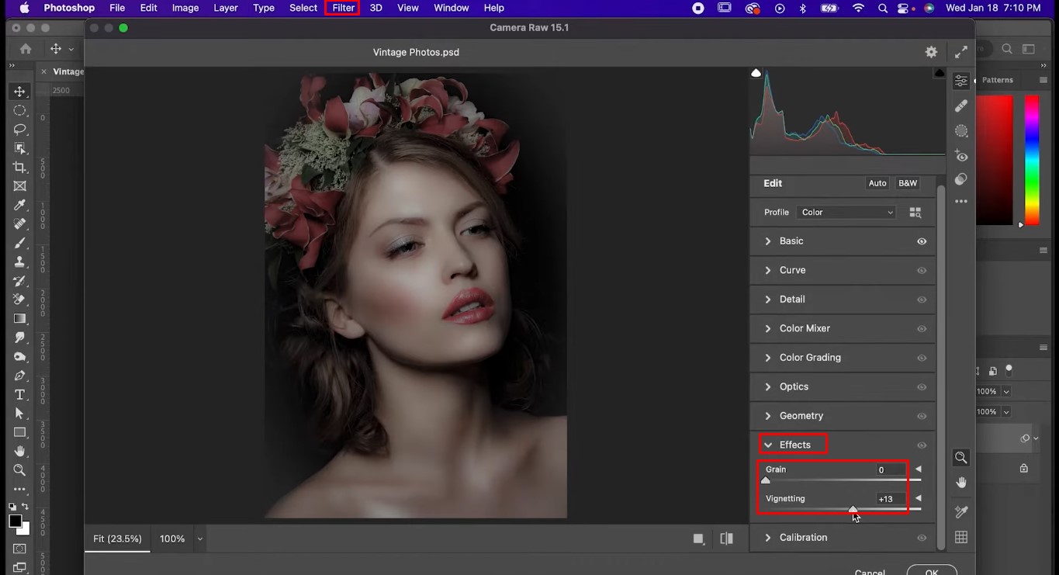The image size is (1059, 575).
Task: Open the Camera Raw settings gear
Action: point(931,52)
